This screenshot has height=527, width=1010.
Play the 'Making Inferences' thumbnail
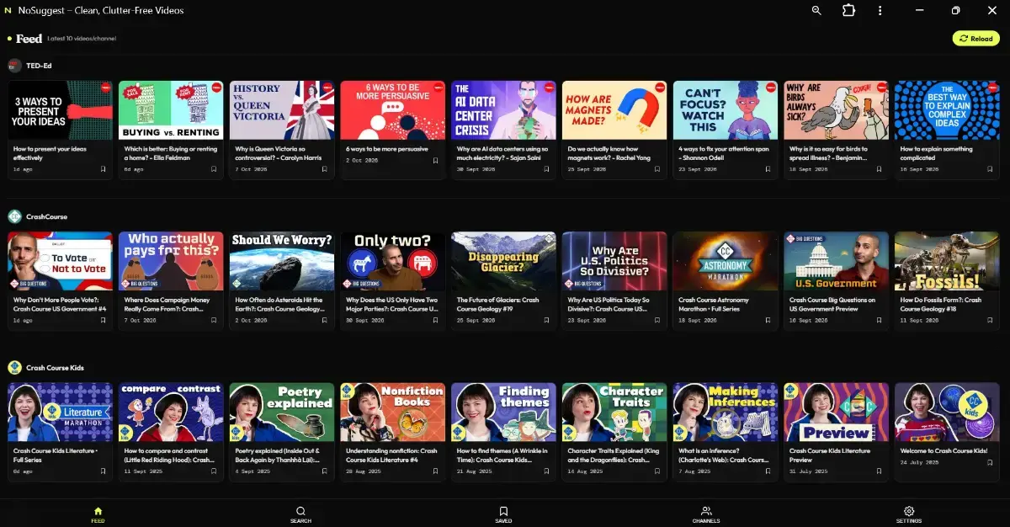click(x=726, y=413)
